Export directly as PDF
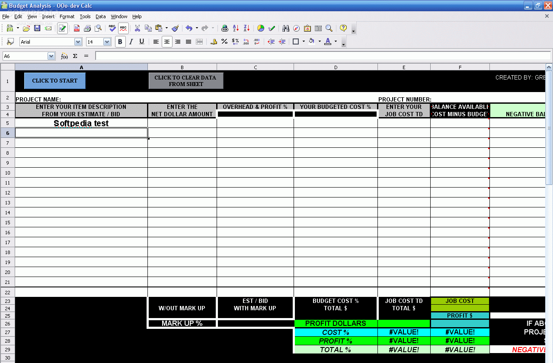Viewport: 553px width, 363px height. pos(77,28)
